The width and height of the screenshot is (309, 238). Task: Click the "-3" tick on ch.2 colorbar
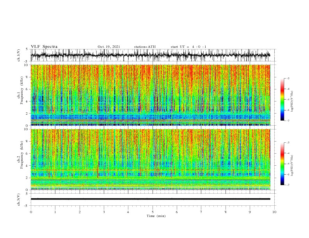[288, 143]
